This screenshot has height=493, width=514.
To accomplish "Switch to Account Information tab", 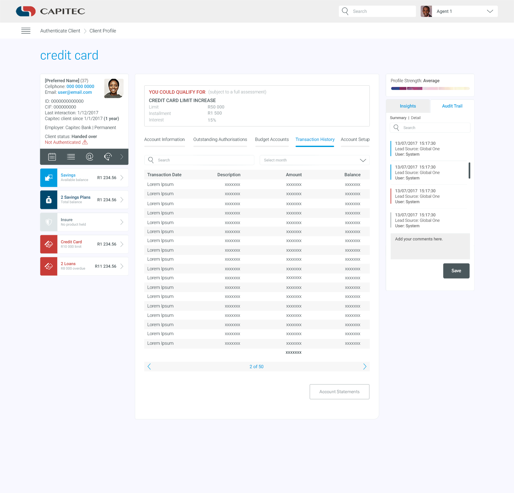I will 164,140.
